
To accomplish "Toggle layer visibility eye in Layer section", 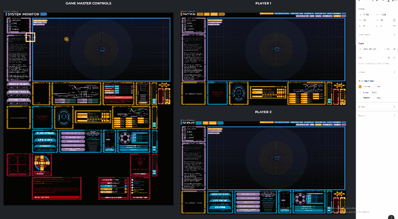I will coord(395,49).
